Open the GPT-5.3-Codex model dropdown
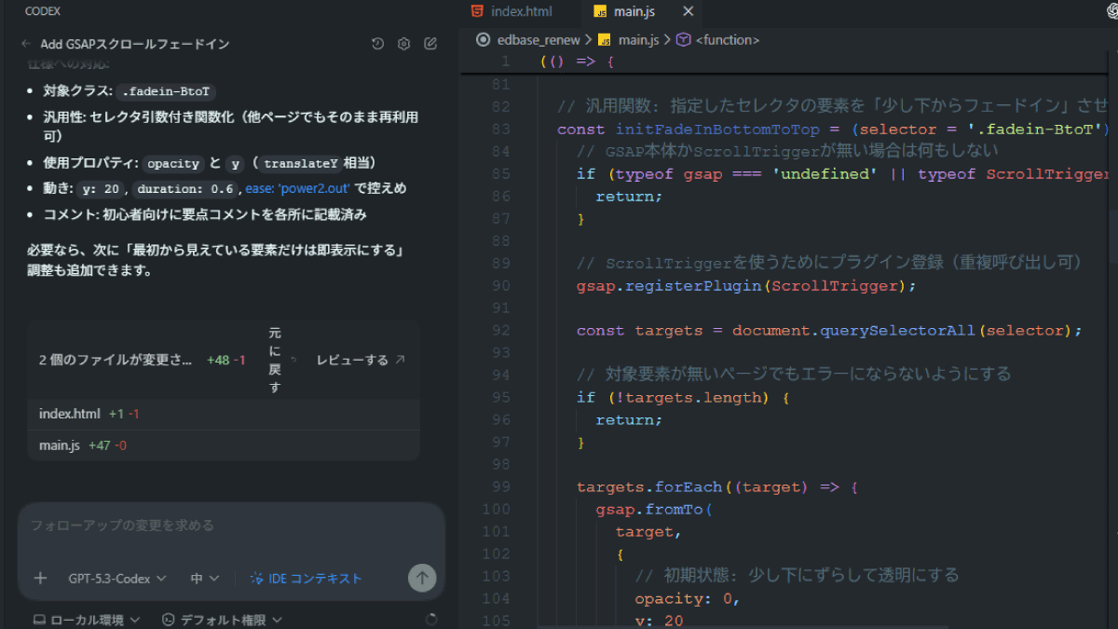 (x=117, y=579)
